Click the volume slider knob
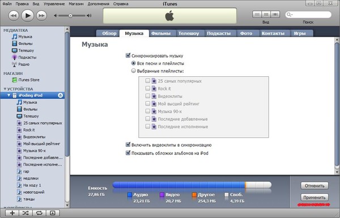 coord(70,16)
